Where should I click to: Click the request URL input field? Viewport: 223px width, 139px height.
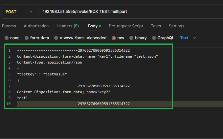coord(131,12)
